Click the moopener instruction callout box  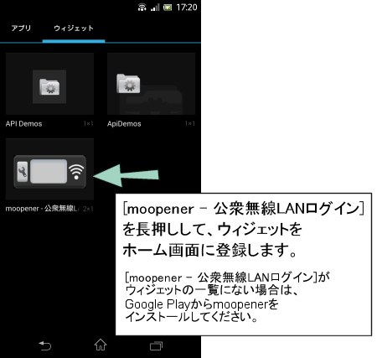coord(244,264)
